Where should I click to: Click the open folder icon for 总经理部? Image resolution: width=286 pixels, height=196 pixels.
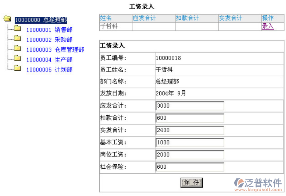7,18
